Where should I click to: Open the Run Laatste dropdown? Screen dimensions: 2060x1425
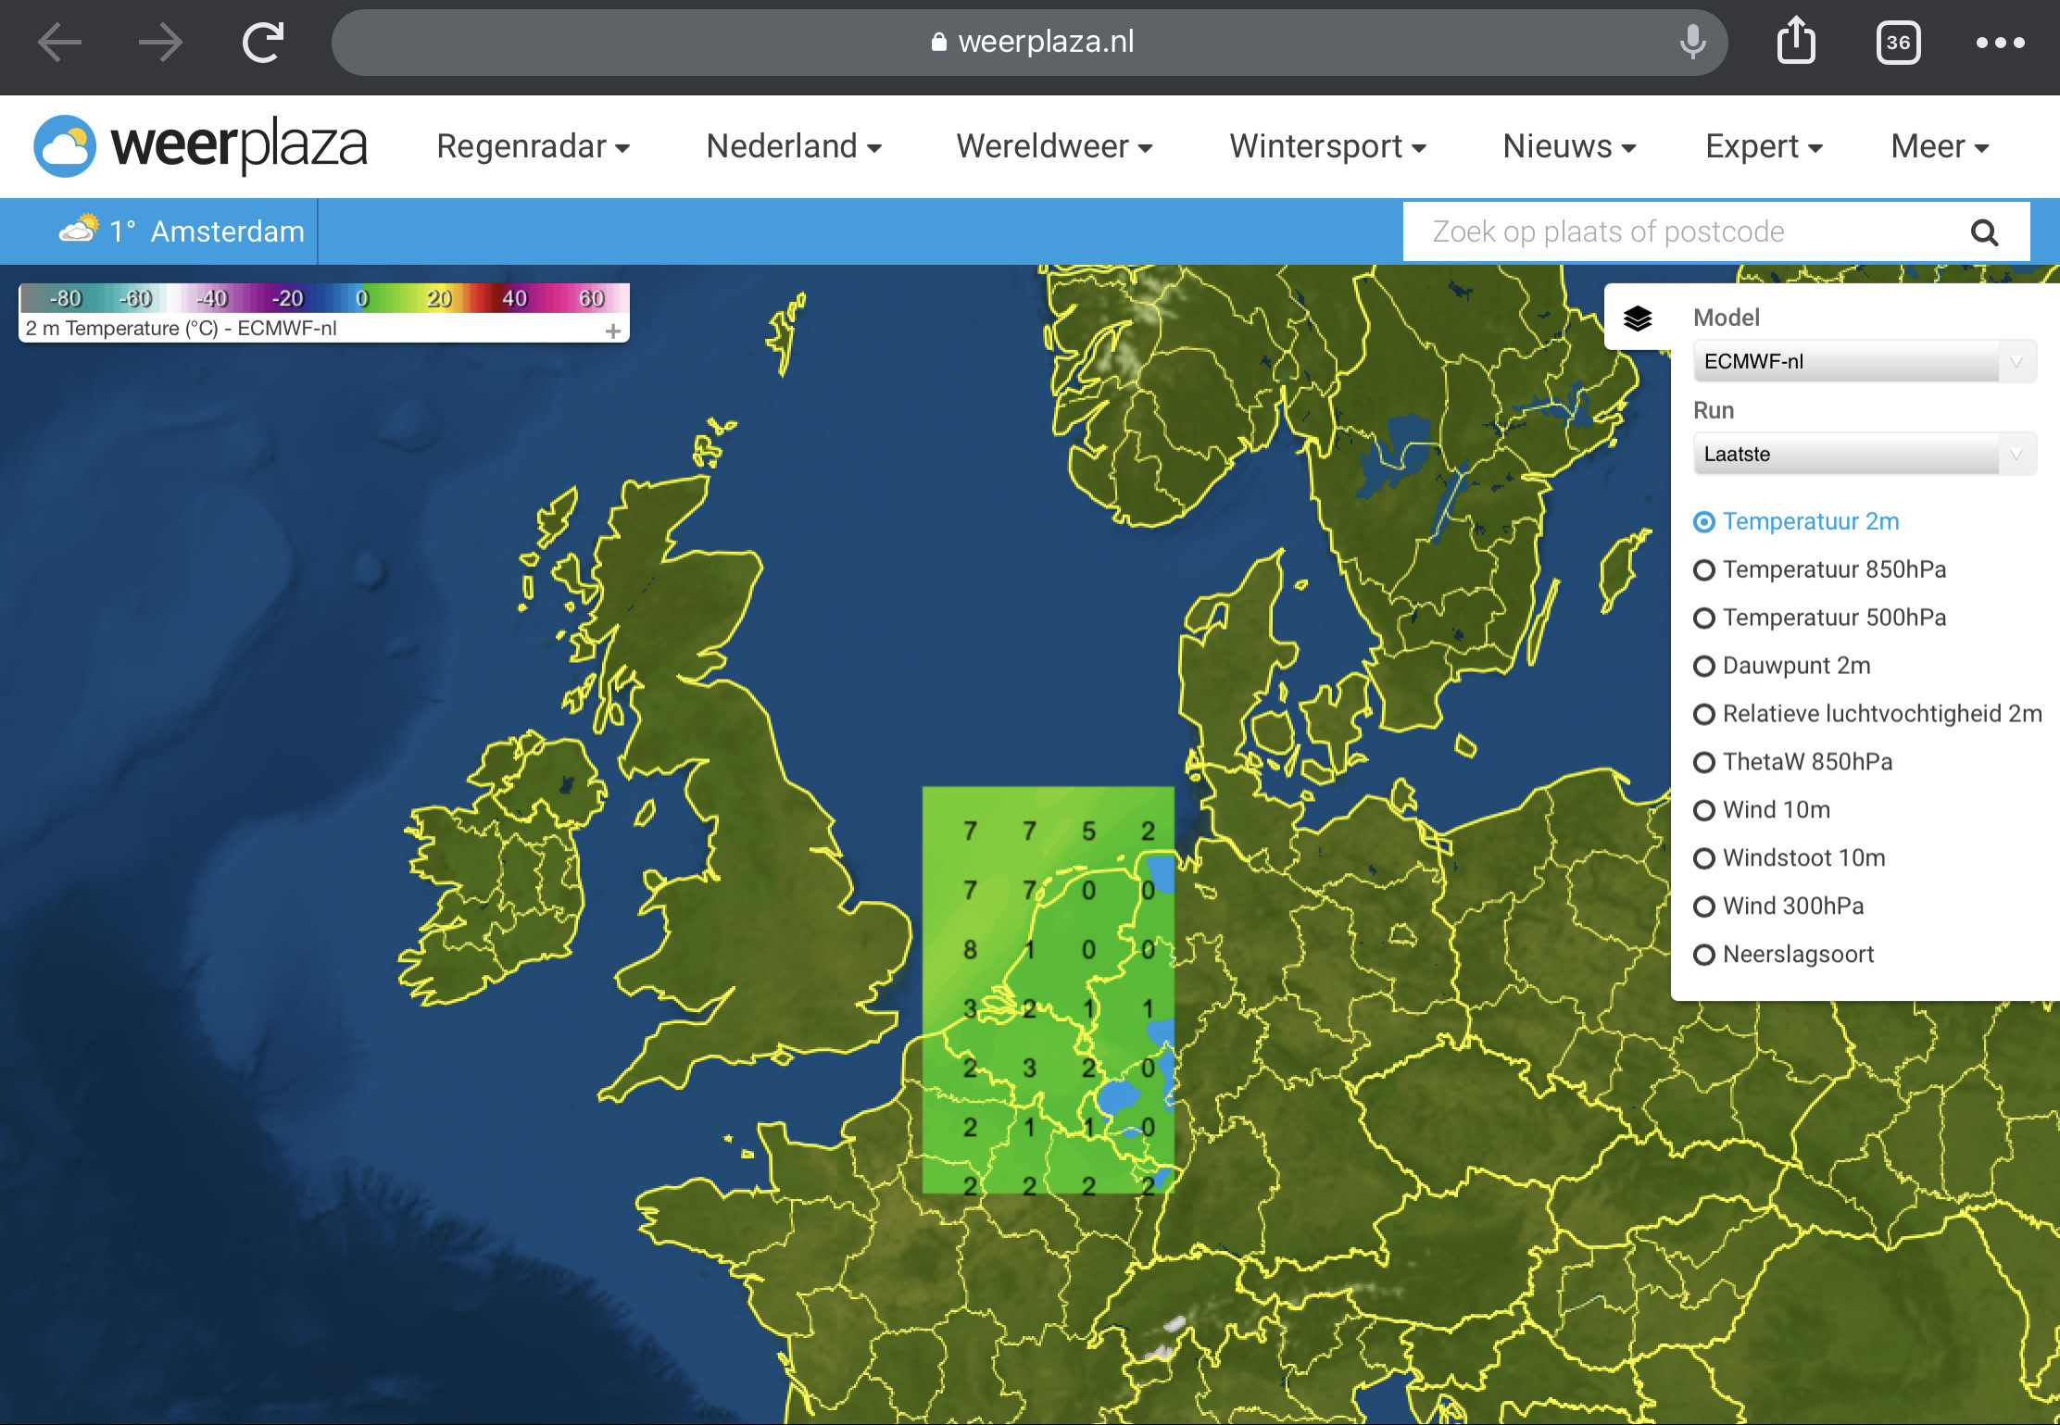point(1865,454)
